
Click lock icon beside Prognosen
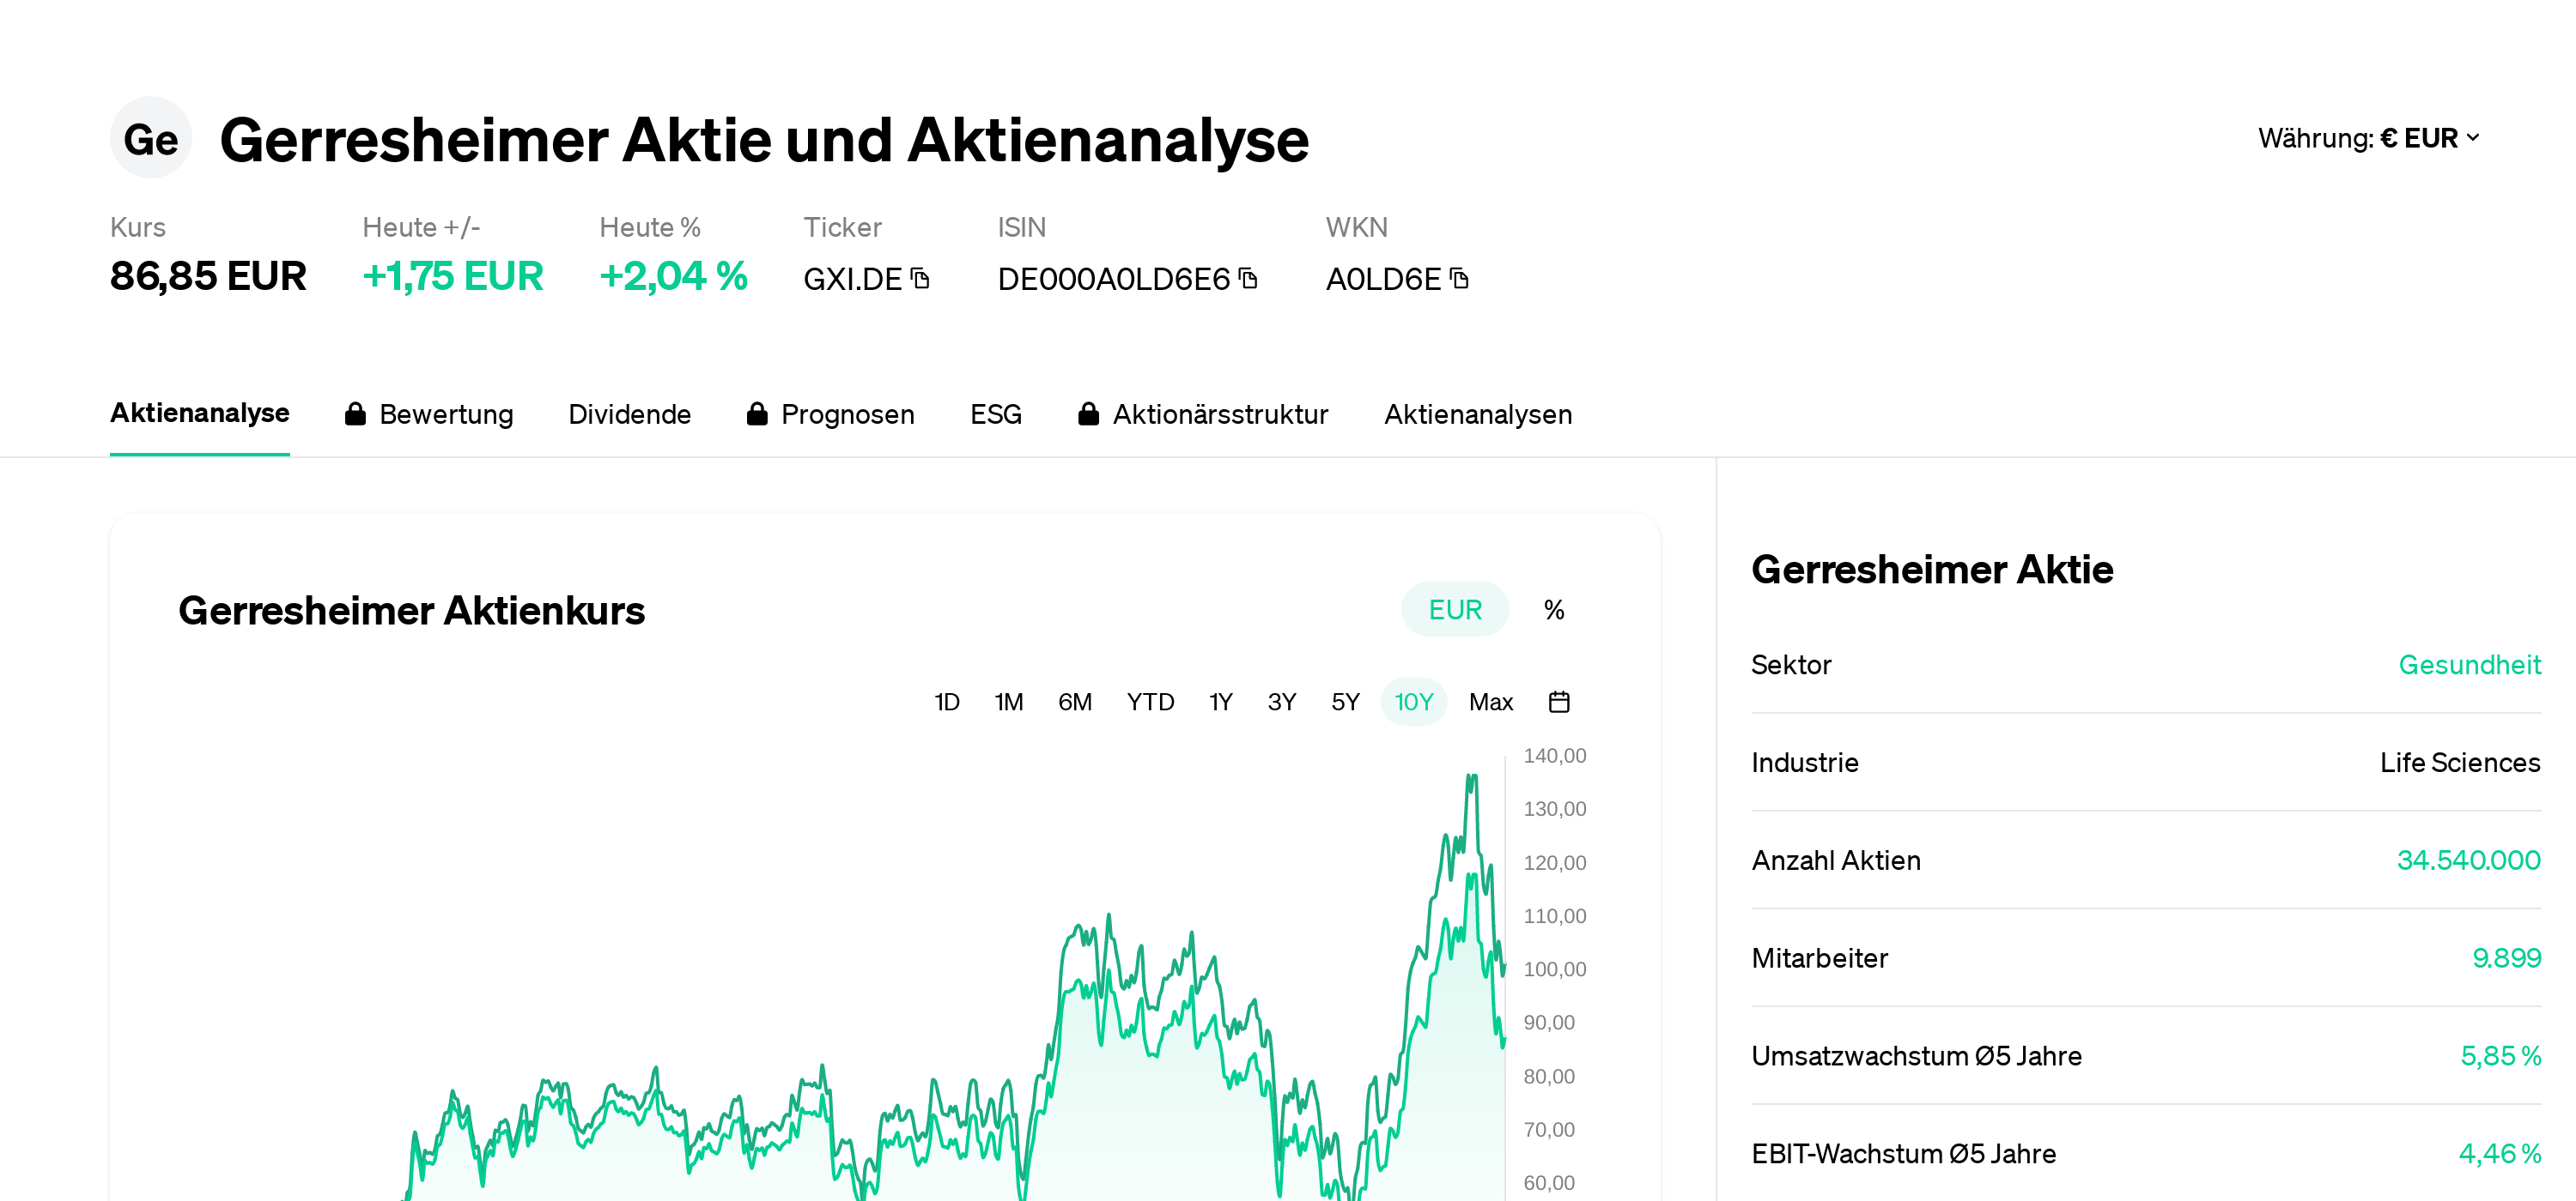(757, 414)
